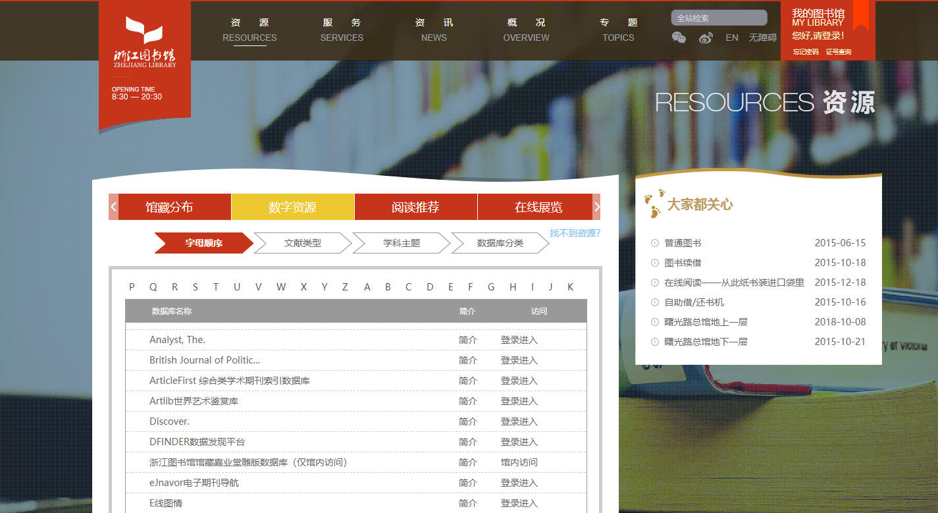Viewport: 938px width, 513px height.
Task: Click the footprints icon beside 大家都关心
Action: pyautogui.click(x=654, y=203)
